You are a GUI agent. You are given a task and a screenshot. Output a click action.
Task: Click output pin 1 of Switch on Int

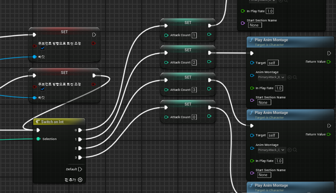tap(80, 139)
